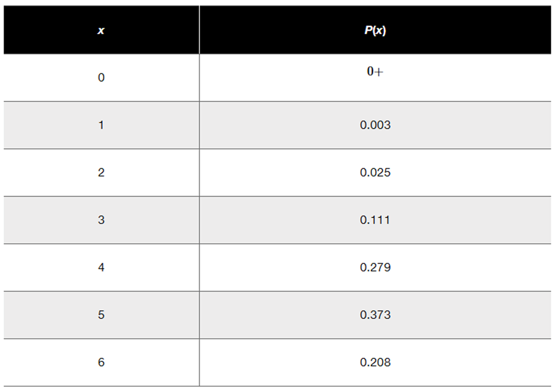
Task: Click the 0+ probability cell
Action: (375, 72)
